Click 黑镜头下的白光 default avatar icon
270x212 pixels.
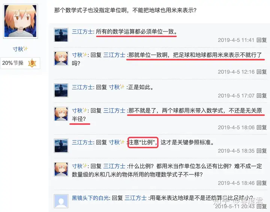[x=61, y=202]
